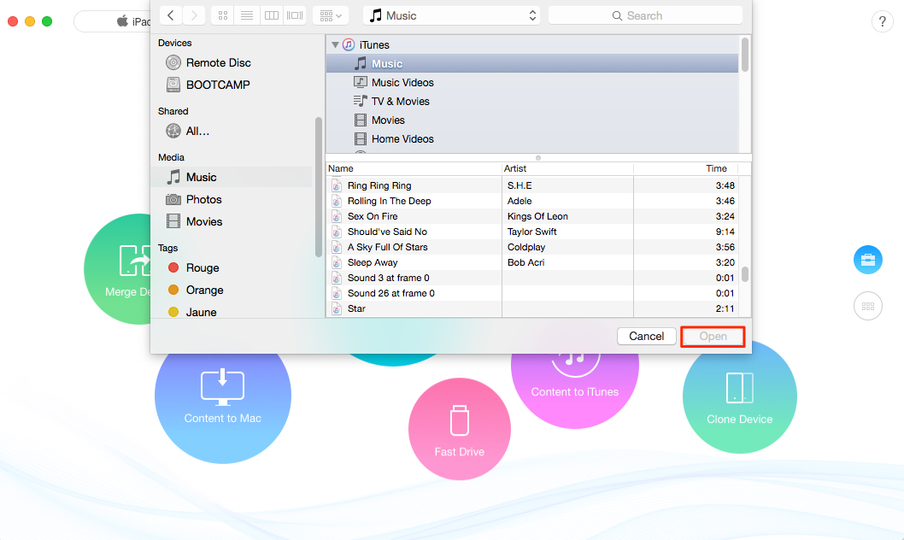
Task: Click the song list scrollbar thumb
Action: pyautogui.click(x=745, y=274)
